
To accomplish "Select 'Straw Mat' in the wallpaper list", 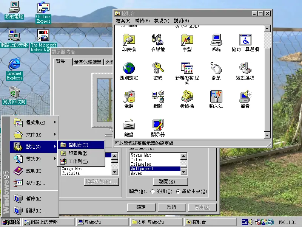I will point(155,155).
